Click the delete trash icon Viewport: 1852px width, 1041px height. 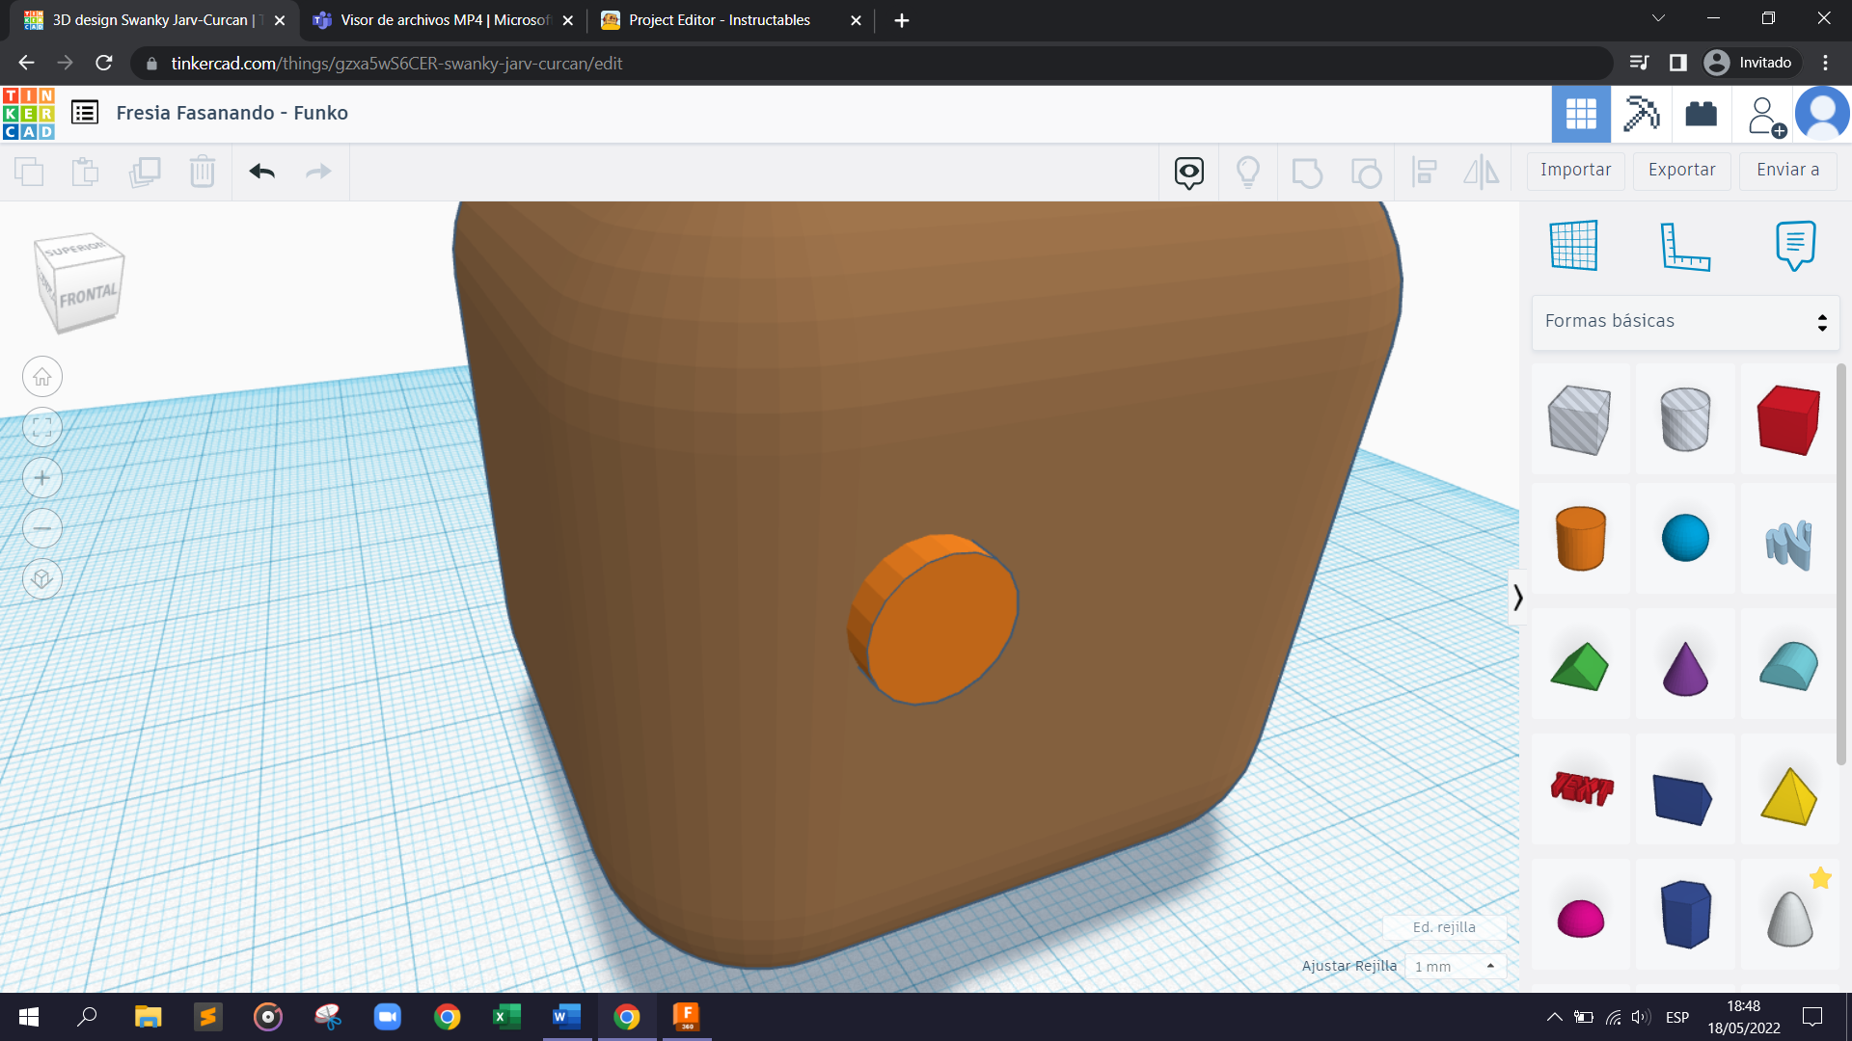(x=202, y=172)
